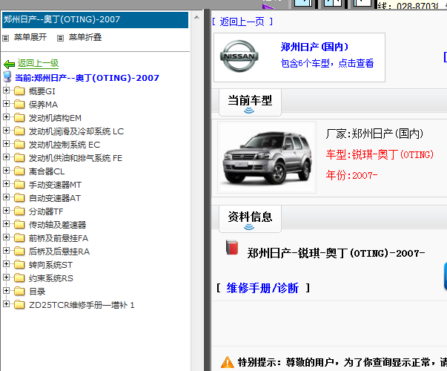Open the 当前车型 tab
Viewport: 447px width, 371px height.
(x=250, y=102)
